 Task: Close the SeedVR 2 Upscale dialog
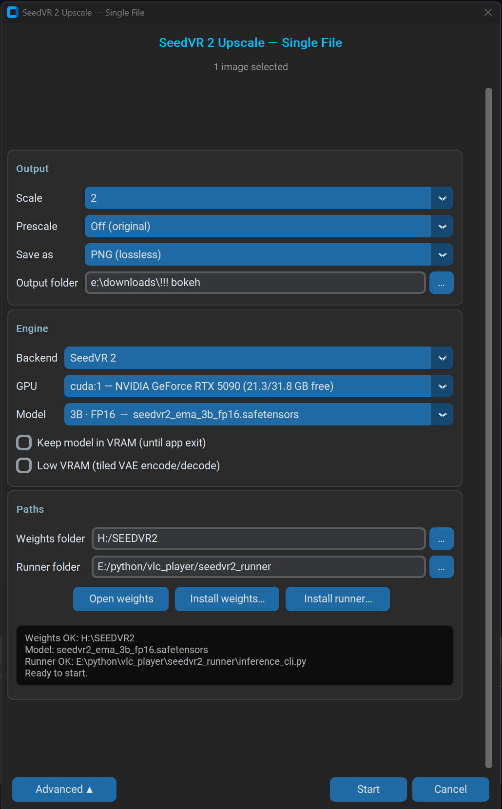(488, 13)
